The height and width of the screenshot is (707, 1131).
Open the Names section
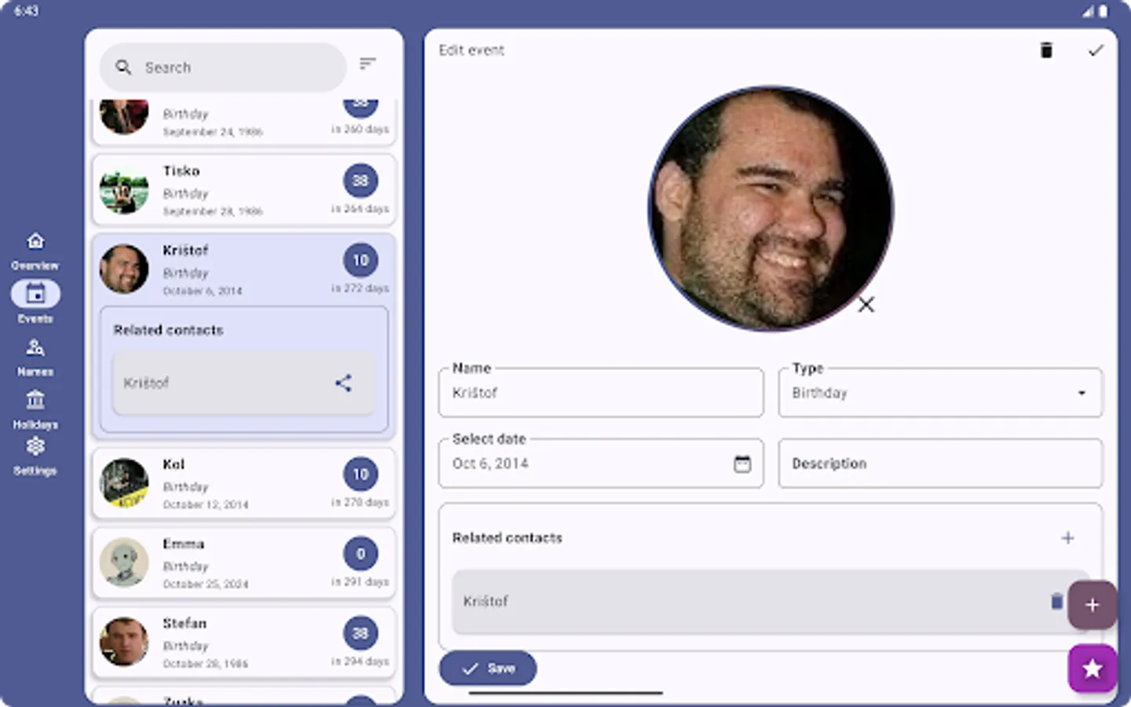35,353
